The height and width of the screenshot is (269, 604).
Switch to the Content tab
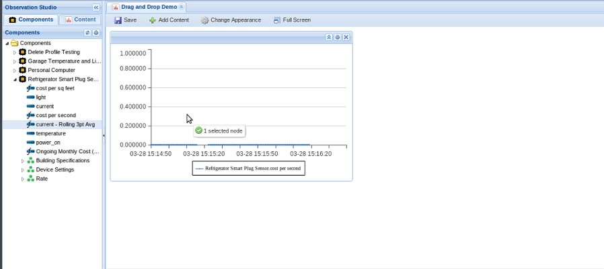click(80, 20)
